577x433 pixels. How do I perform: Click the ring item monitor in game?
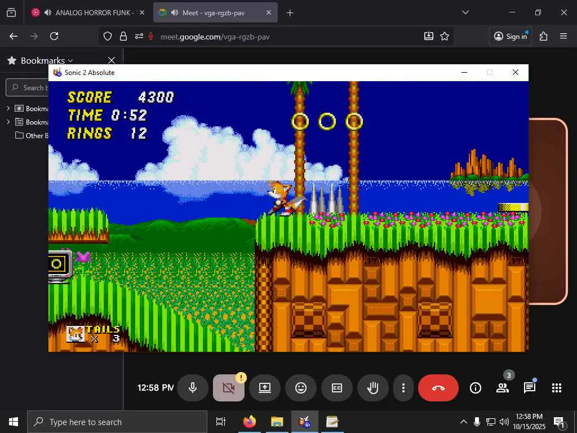point(60,266)
